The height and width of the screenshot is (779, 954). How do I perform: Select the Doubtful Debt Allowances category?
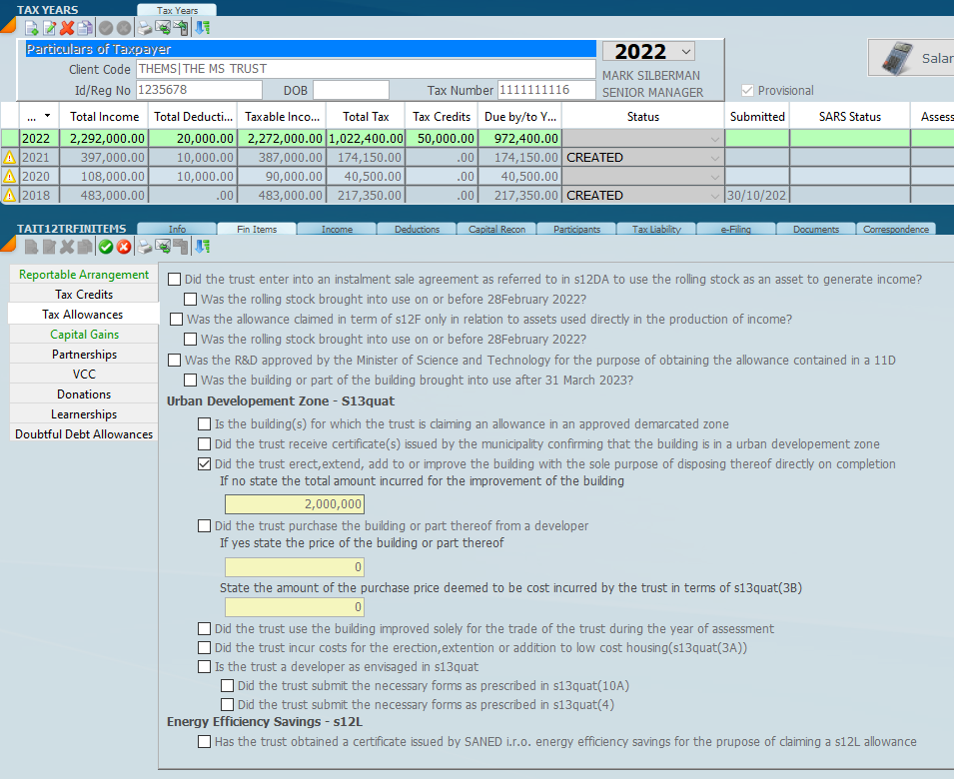[x=84, y=434]
